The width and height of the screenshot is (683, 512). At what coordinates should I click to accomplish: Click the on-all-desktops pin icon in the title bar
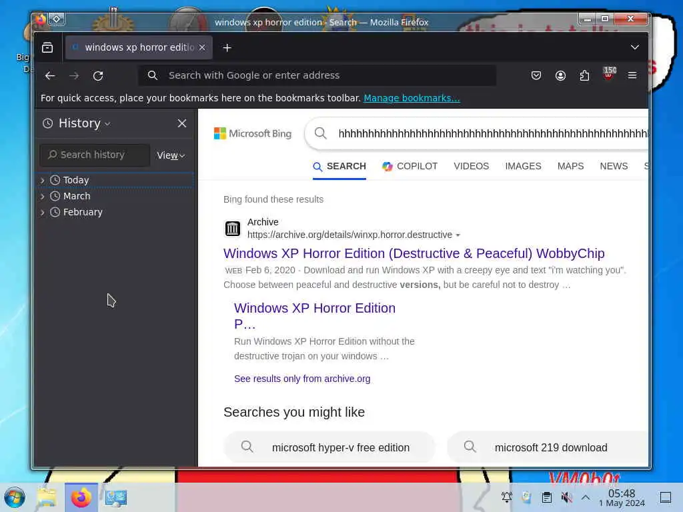click(x=57, y=19)
